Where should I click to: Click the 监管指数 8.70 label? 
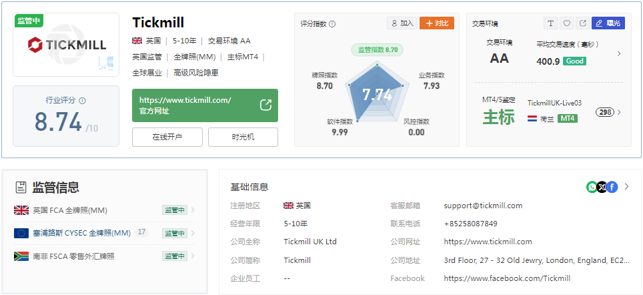pyautogui.click(x=378, y=49)
